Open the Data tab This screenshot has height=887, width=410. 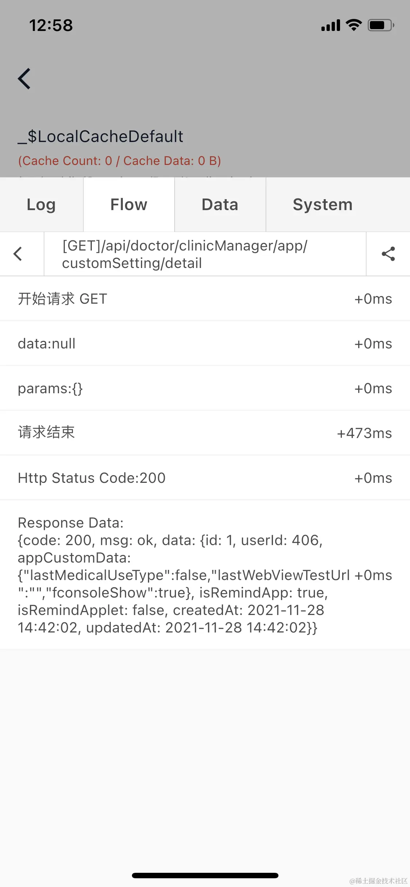pyautogui.click(x=220, y=205)
